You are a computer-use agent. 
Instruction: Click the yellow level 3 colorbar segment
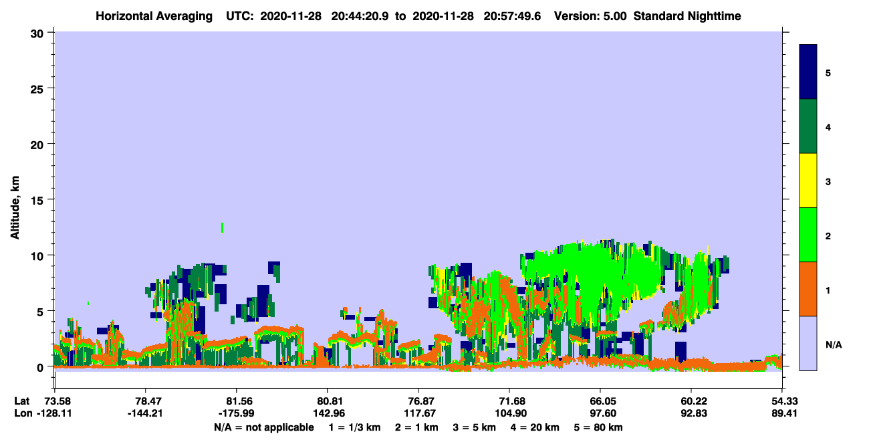click(808, 181)
